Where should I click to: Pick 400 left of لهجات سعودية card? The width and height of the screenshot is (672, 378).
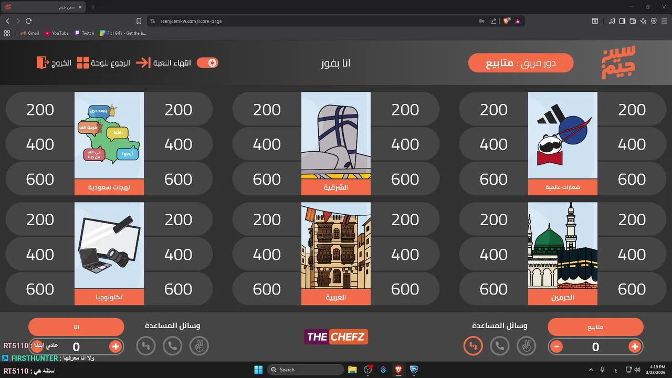(x=40, y=144)
